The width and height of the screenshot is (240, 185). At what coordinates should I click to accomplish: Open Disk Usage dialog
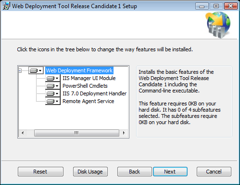90,172
